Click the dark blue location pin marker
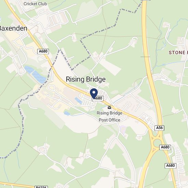 click(x=94, y=94)
